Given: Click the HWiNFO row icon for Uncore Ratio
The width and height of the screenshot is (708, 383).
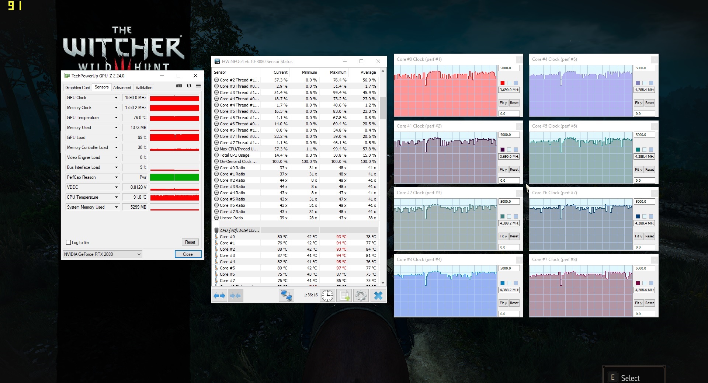Looking at the screenshot, I should pos(216,218).
